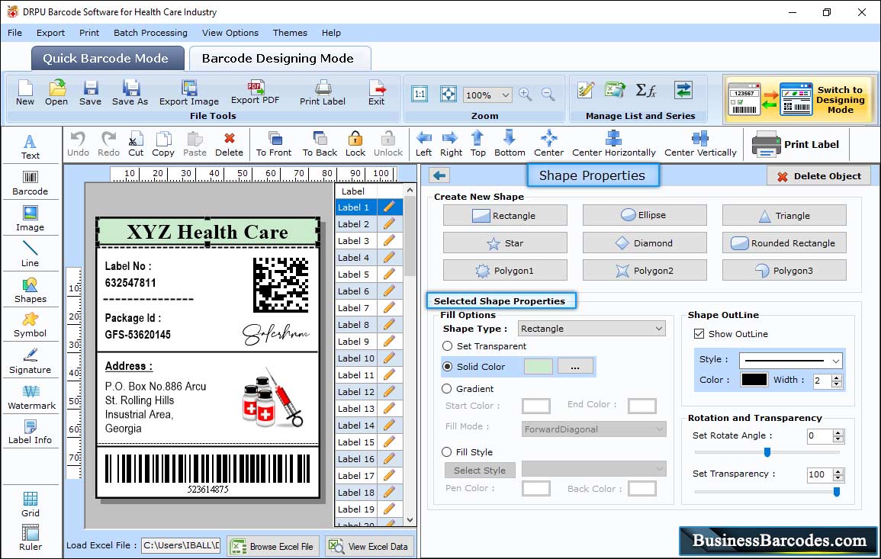Click the Open file icon
Screen dimensions: 881x559
point(56,93)
